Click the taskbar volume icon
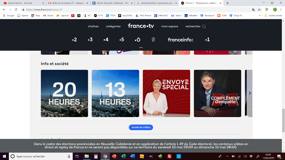The height and width of the screenshot is (160, 285). pos(245,156)
